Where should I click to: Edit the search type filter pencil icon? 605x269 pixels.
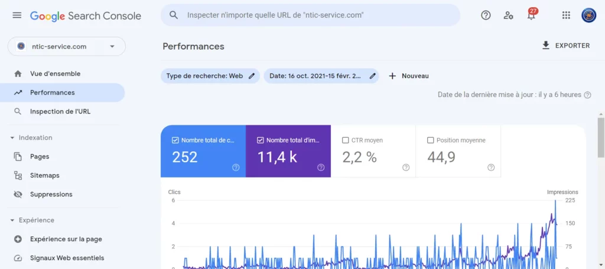252,76
